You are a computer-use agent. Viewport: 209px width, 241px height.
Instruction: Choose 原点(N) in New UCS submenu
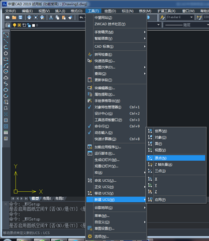point(176,158)
